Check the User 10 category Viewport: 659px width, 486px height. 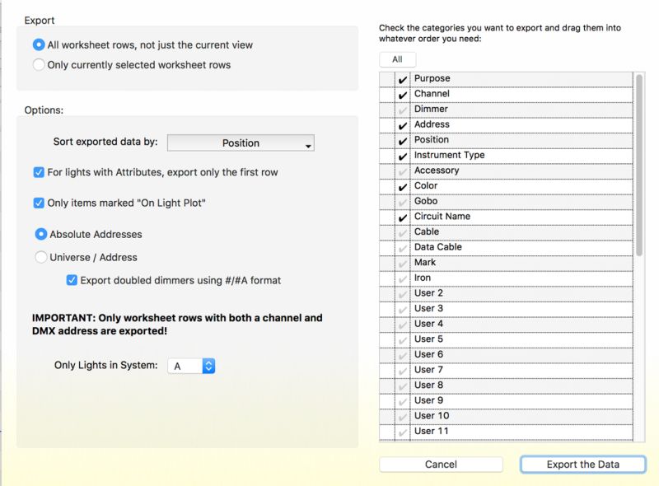(403, 417)
